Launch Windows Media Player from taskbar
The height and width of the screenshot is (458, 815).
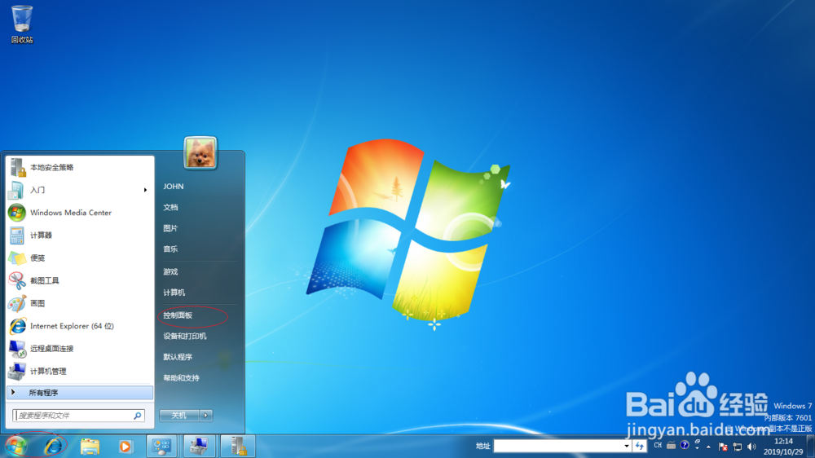coord(126,446)
